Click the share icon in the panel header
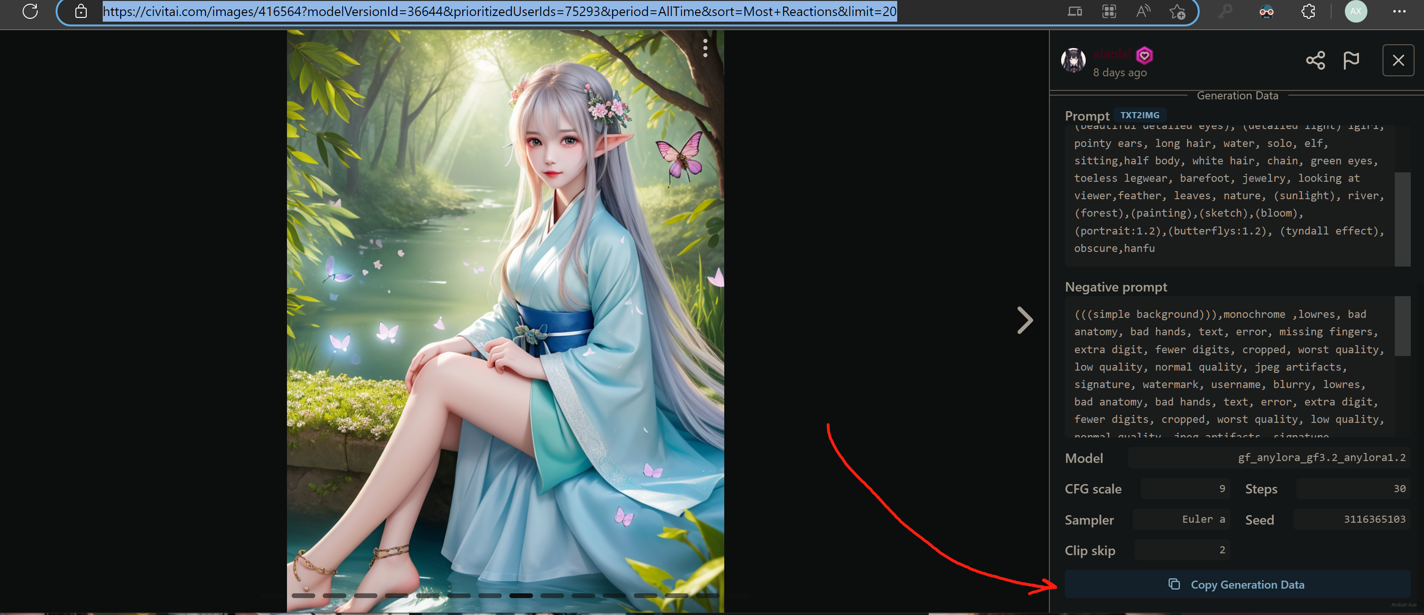 coord(1315,60)
